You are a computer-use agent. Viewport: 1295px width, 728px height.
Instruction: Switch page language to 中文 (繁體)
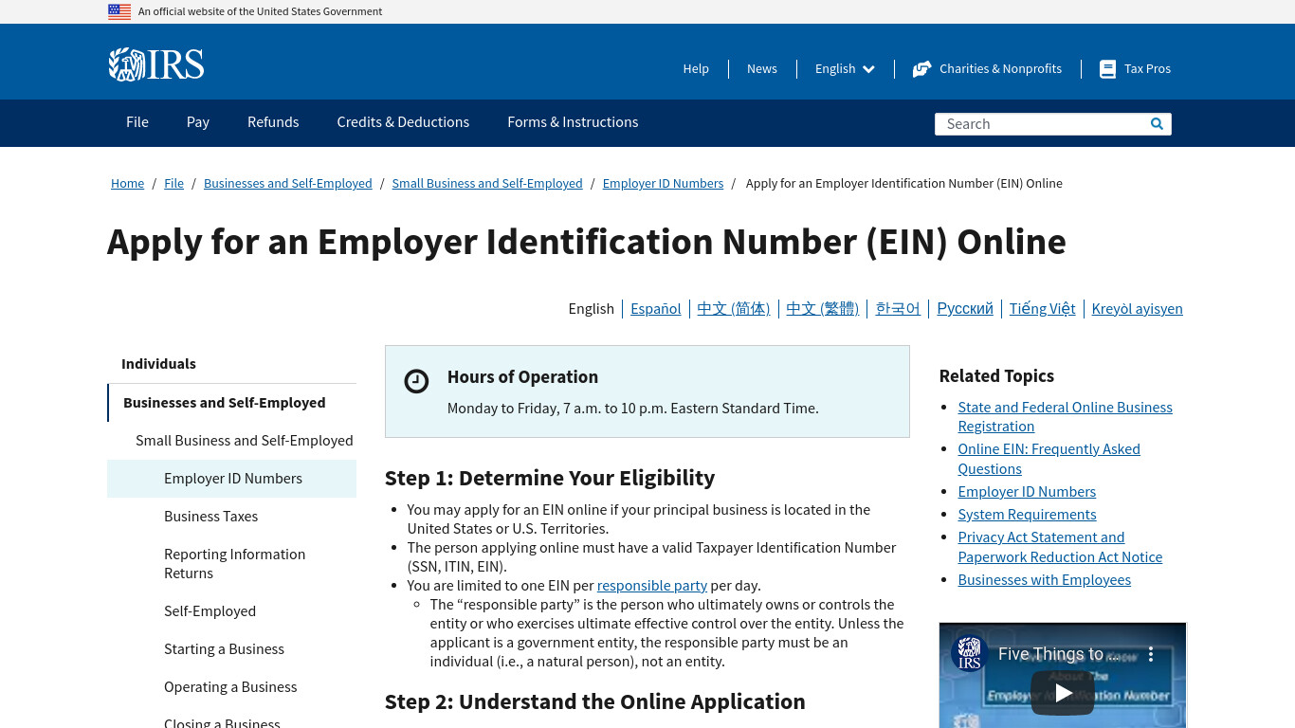pos(823,309)
